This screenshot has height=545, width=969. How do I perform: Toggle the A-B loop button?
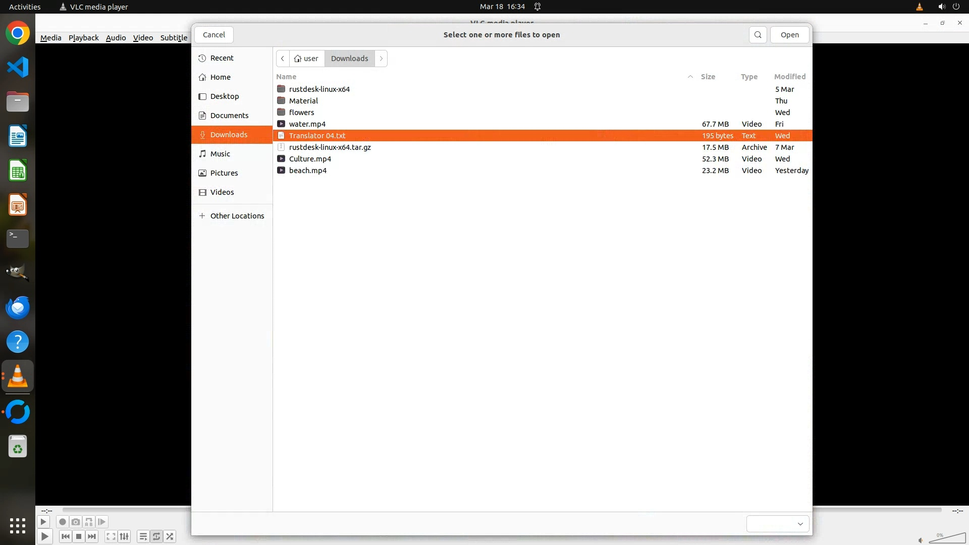point(89,522)
